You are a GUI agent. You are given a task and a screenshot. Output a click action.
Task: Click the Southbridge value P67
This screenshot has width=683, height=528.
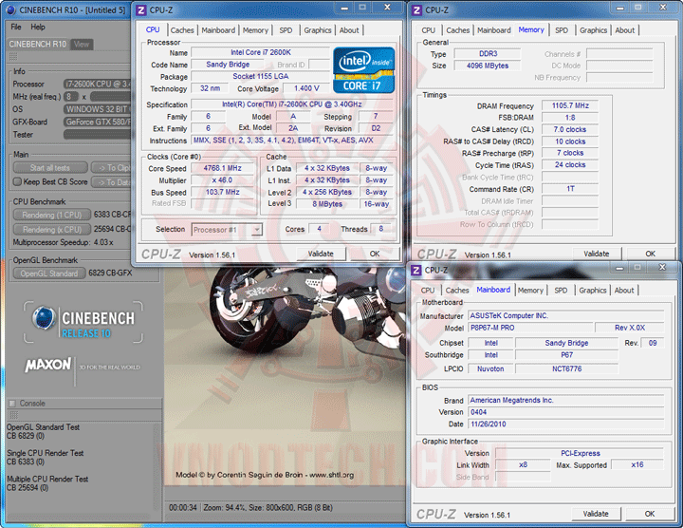(x=566, y=355)
